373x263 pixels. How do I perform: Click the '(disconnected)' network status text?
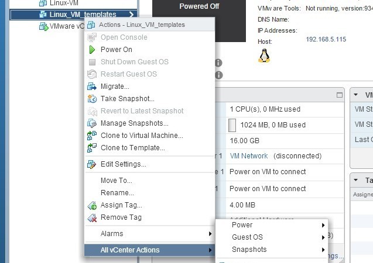pos(297,156)
